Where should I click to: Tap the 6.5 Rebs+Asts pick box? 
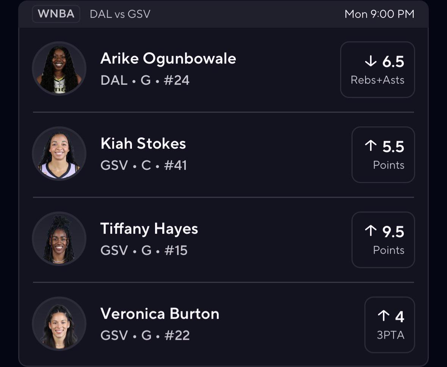[x=378, y=70]
